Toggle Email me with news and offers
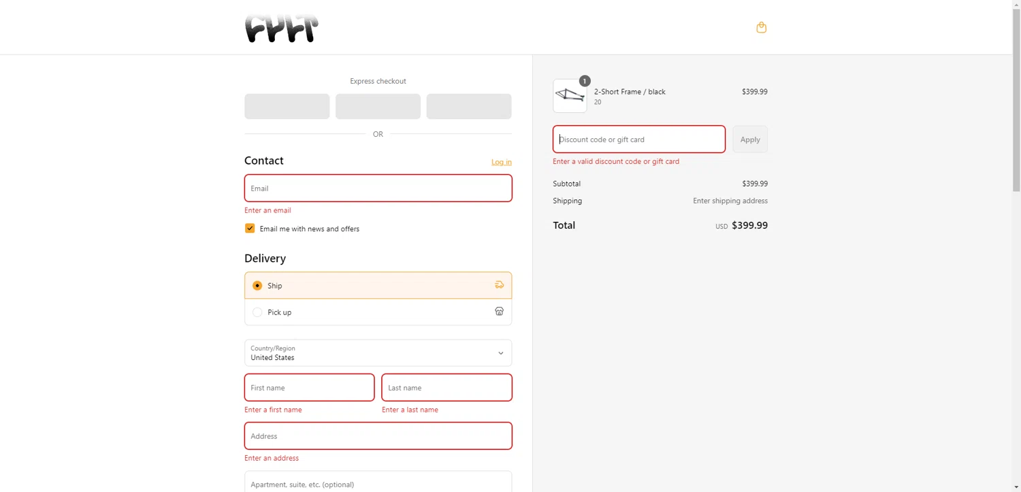Image resolution: width=1021 pixels, height=492 pixels. tap(250, 229)
